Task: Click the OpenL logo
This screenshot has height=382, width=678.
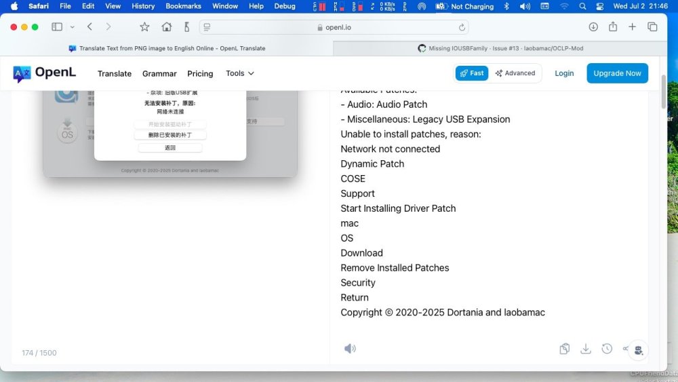Action: tap(45, 73)
